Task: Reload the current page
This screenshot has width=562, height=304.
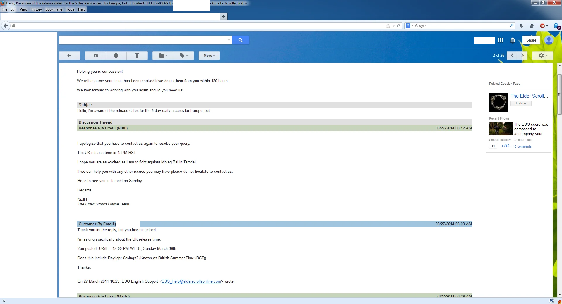Action: click(399, 26)
